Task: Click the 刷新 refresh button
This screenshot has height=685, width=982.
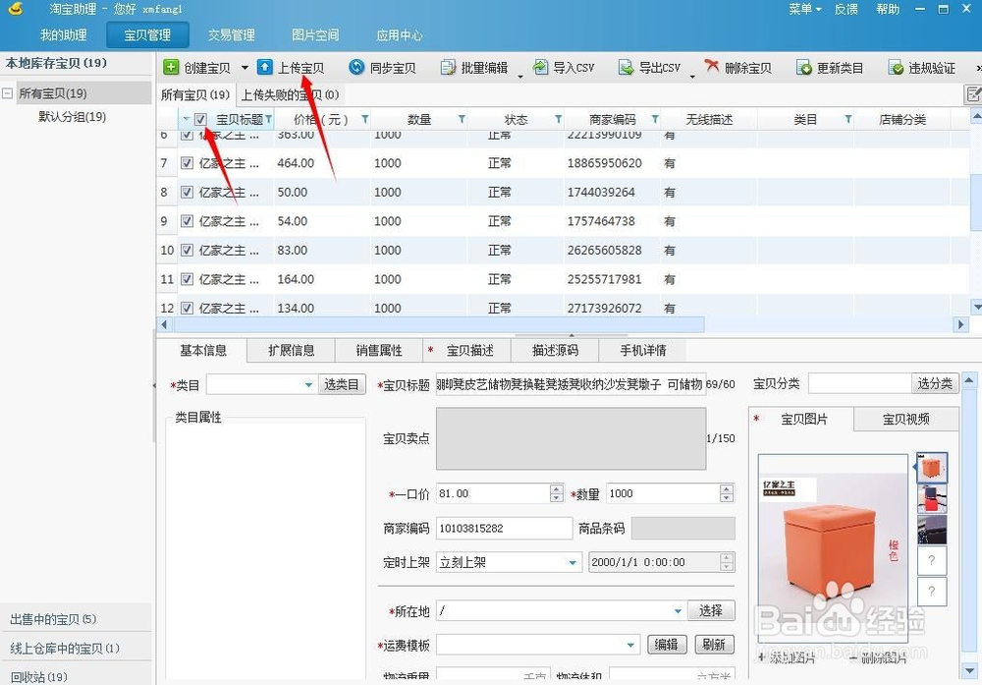Action: tap(714, 644)
